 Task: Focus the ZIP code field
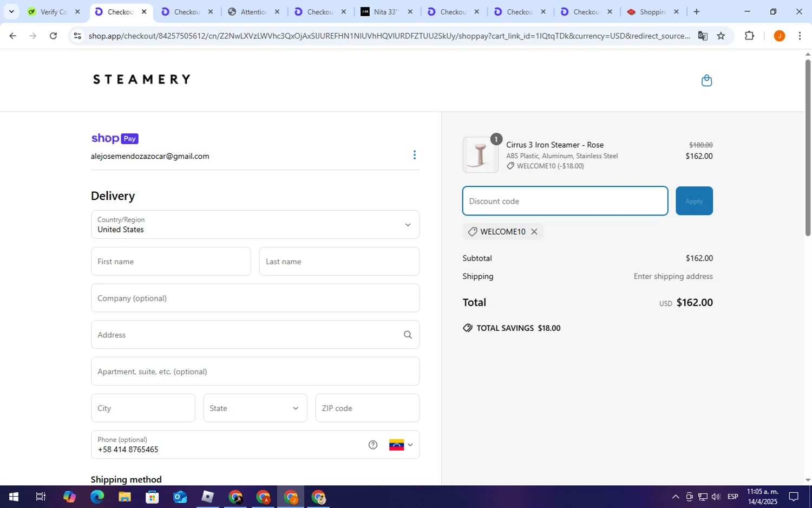[x=368, y=408]
